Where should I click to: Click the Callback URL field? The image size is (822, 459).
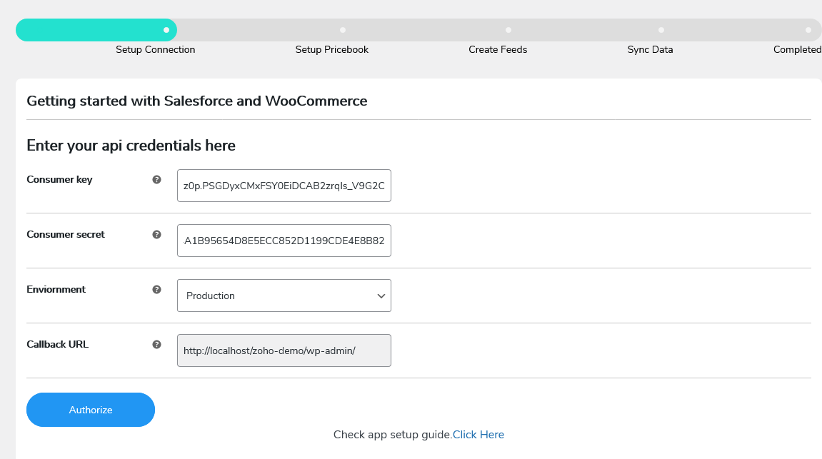(284, 350)
